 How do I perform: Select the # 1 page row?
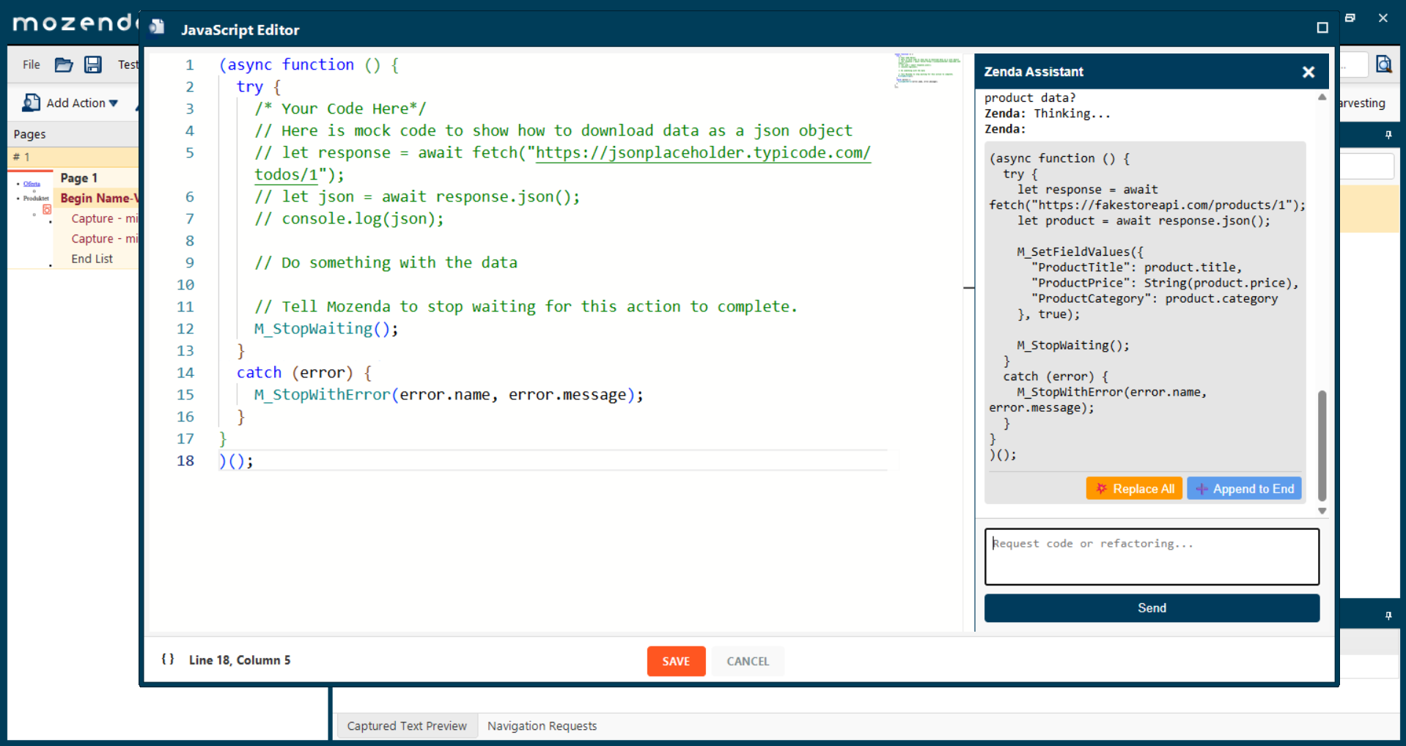73,157
